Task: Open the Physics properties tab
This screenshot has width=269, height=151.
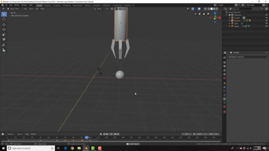Action: coord(224,95)
